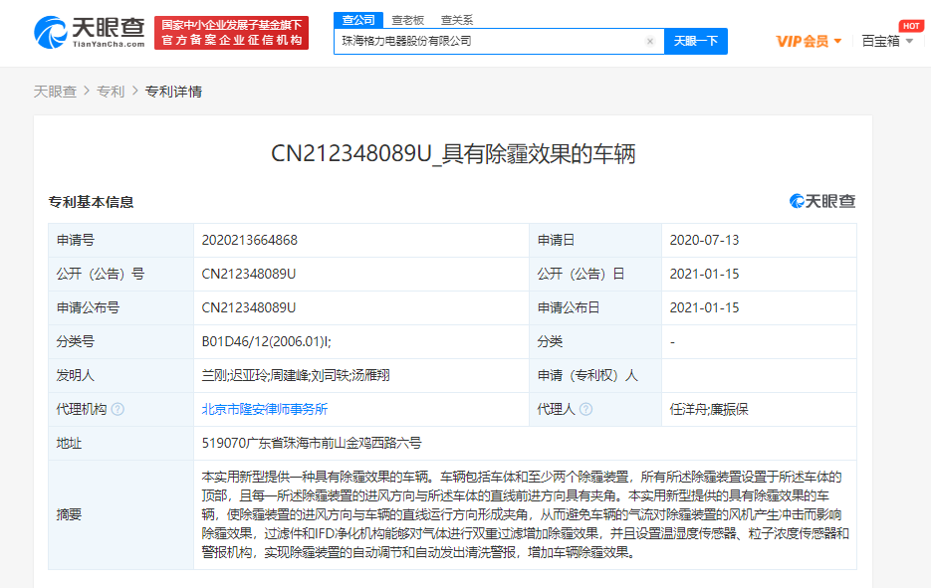Open 北京市隆安律师事务所 agency link
Image resolution: width=931 pixels, height=588 pixels.
point(264,409)
